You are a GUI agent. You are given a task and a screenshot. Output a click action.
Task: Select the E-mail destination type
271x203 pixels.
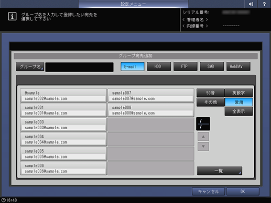[133, 66]
